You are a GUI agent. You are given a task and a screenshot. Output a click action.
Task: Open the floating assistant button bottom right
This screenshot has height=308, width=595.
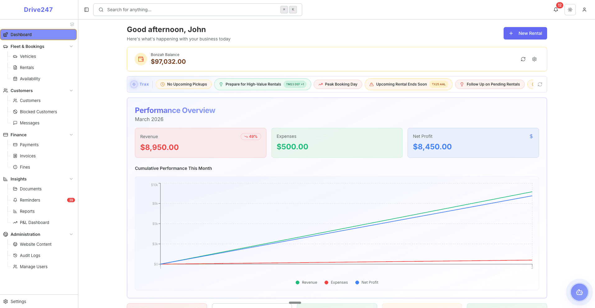tap(579, 292)
